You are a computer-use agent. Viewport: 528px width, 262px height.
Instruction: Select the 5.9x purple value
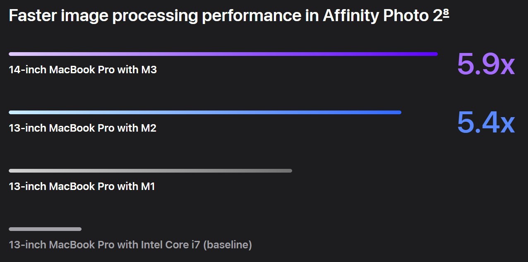(486, 64)
